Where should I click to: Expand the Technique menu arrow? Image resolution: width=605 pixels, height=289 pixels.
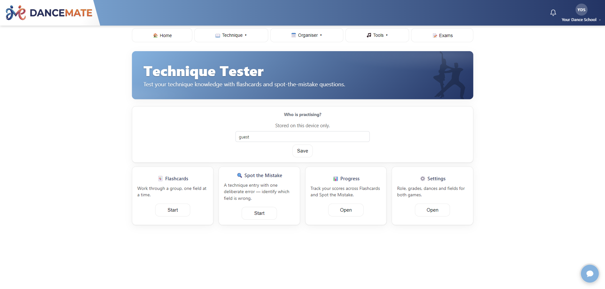pyautogui.click(x=246, y=35)
